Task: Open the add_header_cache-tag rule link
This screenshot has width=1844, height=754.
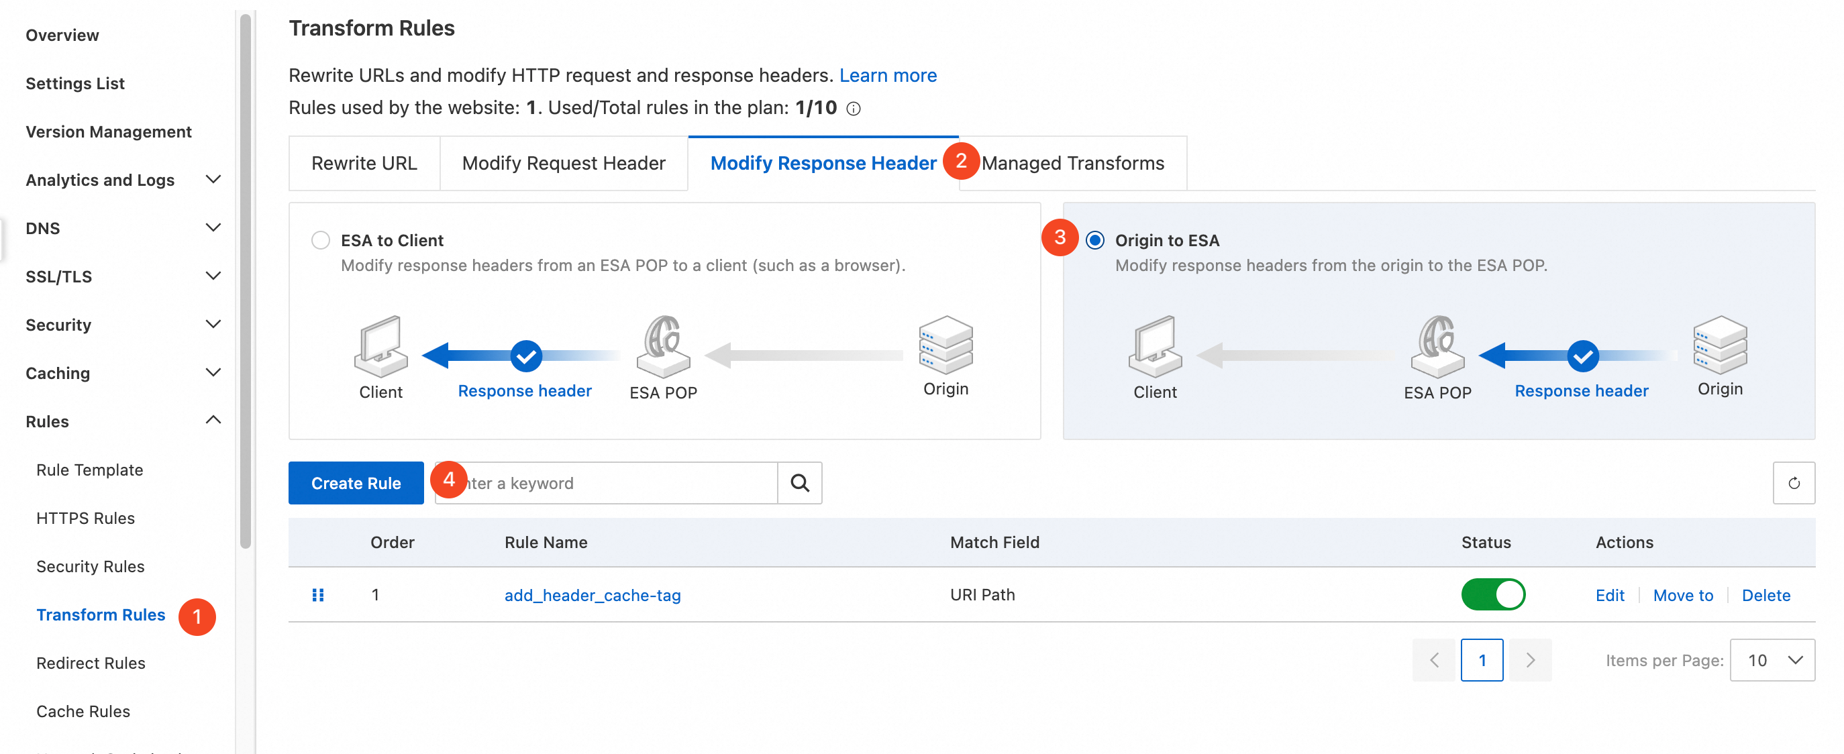Action: [x=592, y=594]
